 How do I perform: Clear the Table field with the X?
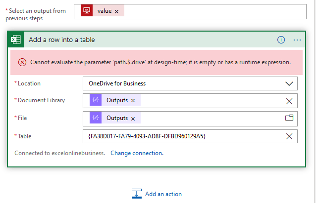point(289,137)
